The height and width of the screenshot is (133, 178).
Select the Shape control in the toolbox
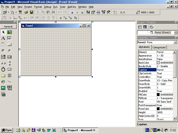click(x=3, y=81)
